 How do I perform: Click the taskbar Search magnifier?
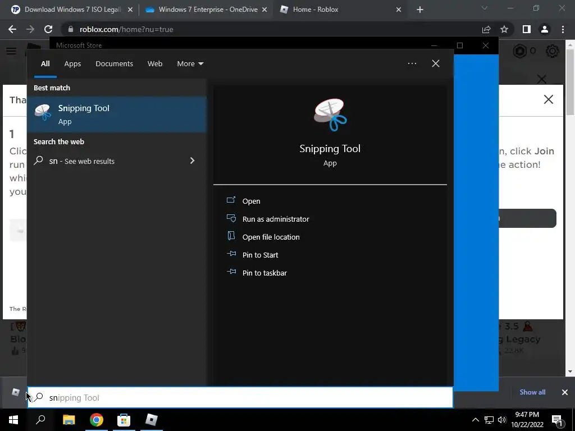[x=40, y=420]
